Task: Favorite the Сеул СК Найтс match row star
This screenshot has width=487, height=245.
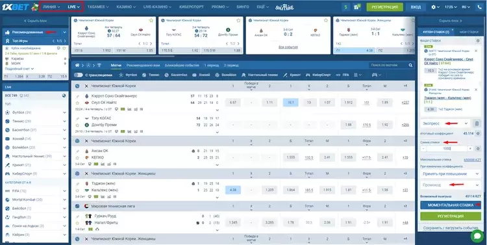Action: tap(78, 103)
